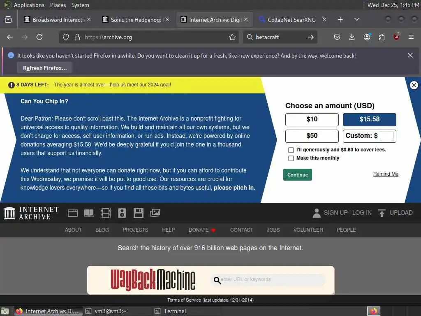Image resolution: width=421 pixels, height=316 pixels.
Task: Open the software floppy disk icon
Action: 139,213
